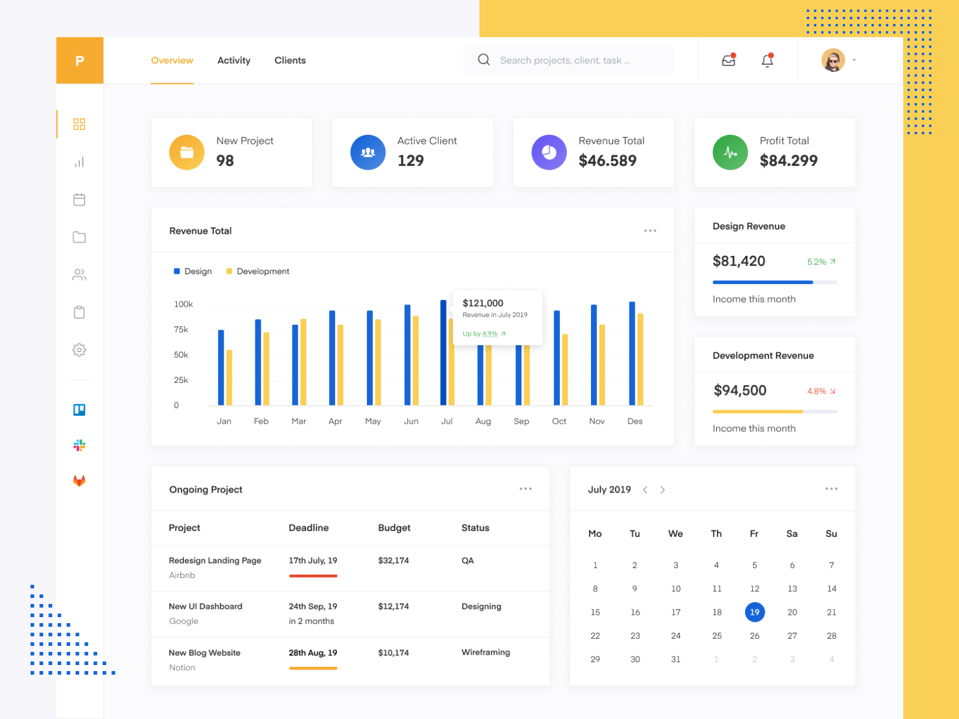
Task: Click the Revenue Total pie icon
Action: click(549, 152)
